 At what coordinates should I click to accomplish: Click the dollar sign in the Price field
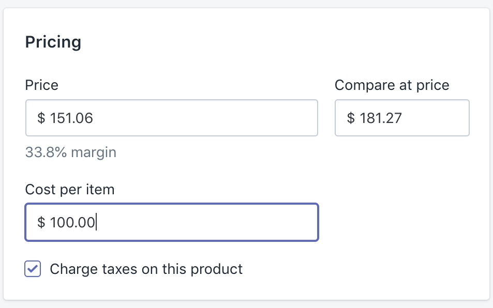[x=41, y=118]
